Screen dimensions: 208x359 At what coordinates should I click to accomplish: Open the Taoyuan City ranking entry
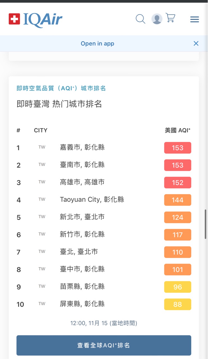(x=92, y=199)
